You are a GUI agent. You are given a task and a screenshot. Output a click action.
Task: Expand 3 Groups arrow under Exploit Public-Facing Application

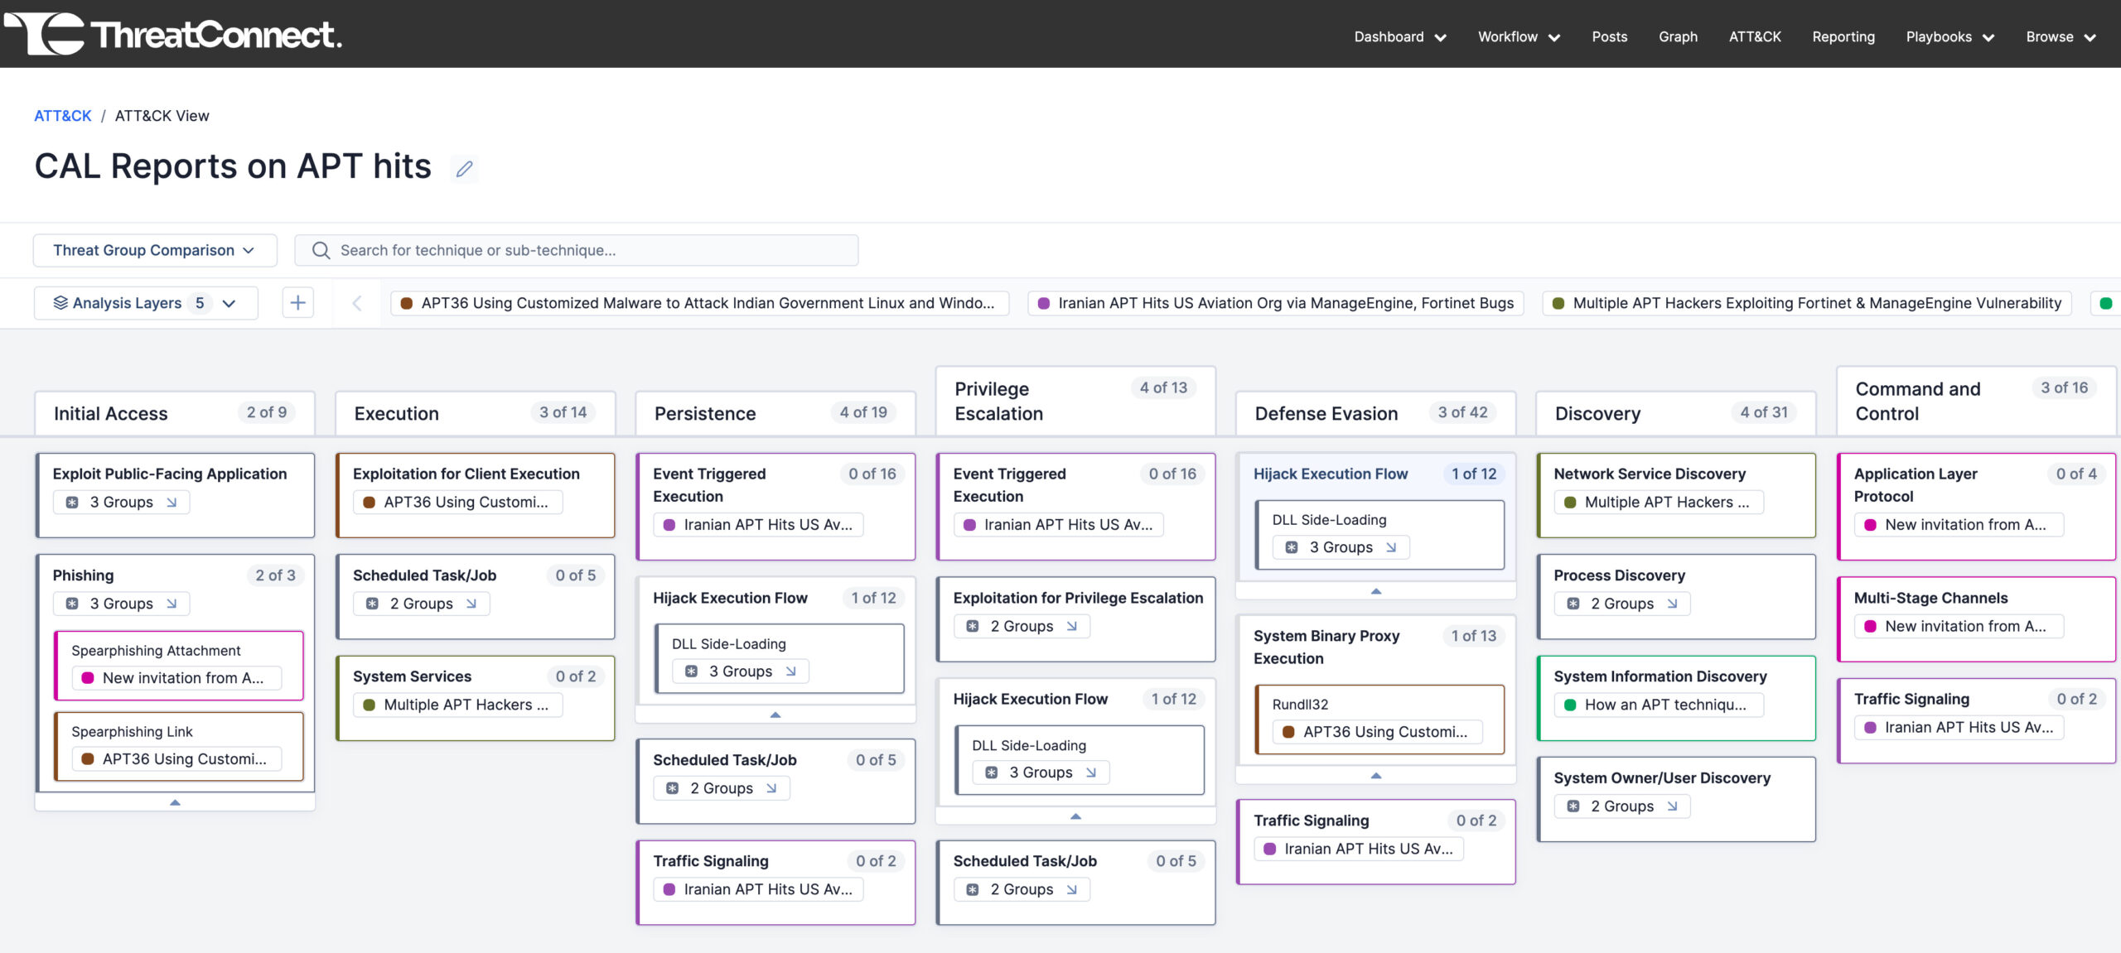(172, 502)
